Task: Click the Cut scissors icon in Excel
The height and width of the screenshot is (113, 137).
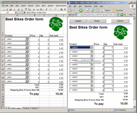Action: [34, 9]
